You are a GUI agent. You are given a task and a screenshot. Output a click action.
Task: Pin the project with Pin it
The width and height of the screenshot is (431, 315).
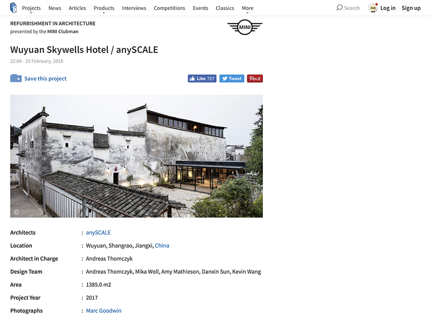click(255, 79)
